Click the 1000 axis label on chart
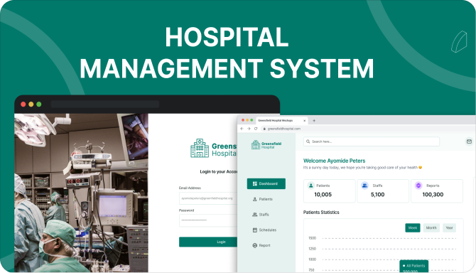The height and width of the screenshot is (273, 476). (313, 259)
